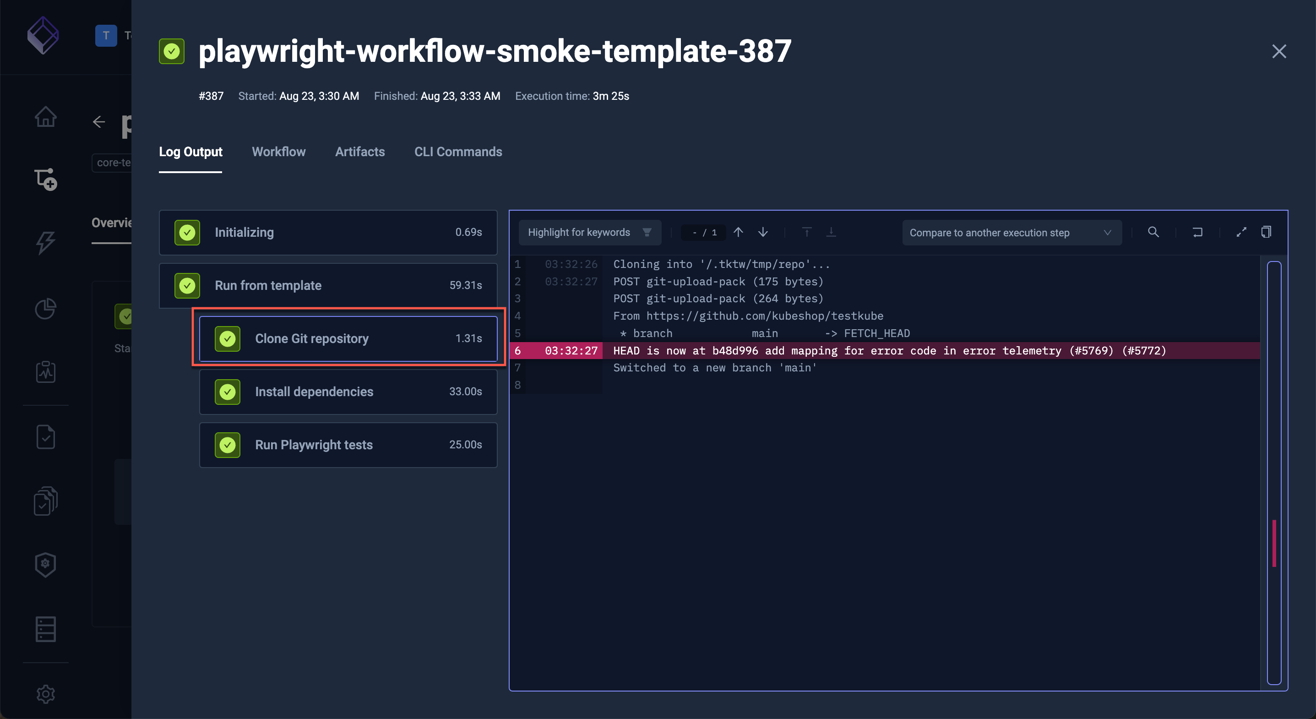
Task: Toggle the keyword highlight filter funnel
Action: (647, 232)
